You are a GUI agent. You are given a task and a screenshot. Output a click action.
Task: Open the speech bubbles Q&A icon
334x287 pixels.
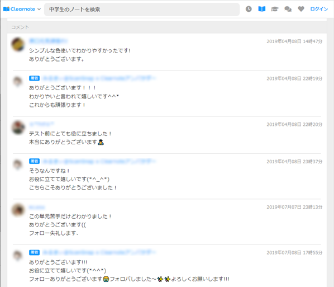pyautogui.click(x=288, y=9)
